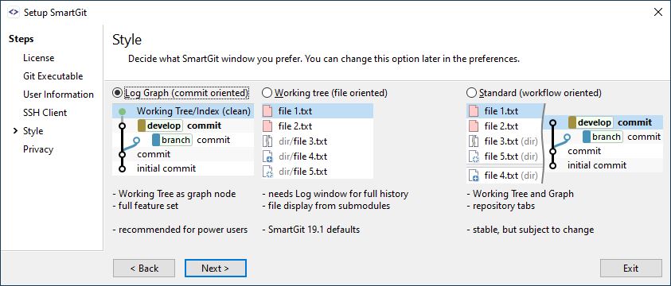Screen dimensions: 671x286
Task: Select the Log Graph radio button
Action: [116, 93]
